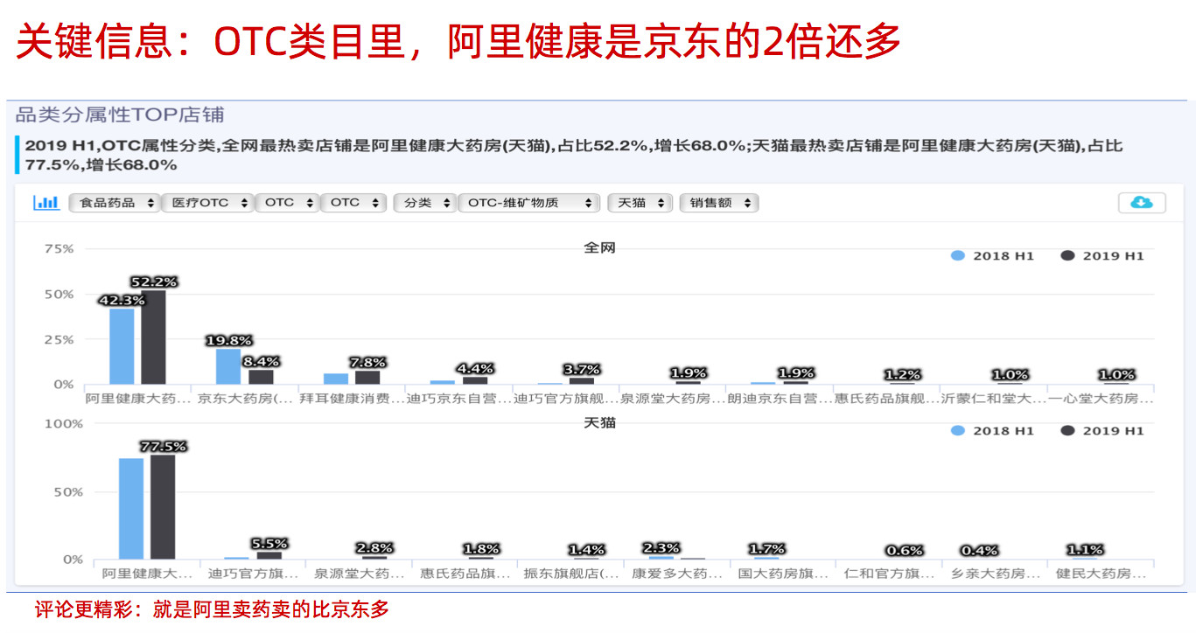Viewport: 1196px width, 633px height.
Task: Click the bar chart view icon
Action: click(x=46, y=203)
